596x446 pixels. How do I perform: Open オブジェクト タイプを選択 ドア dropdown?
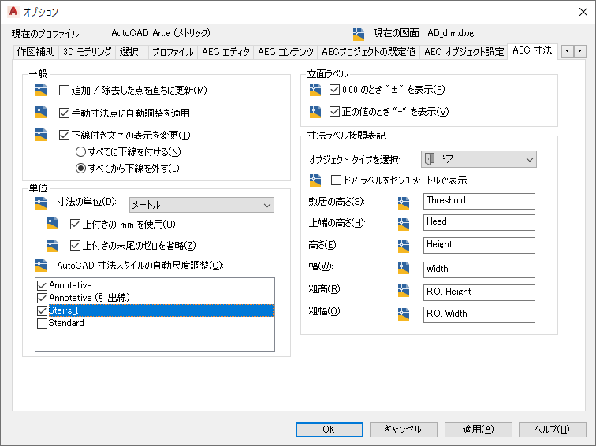479,159
